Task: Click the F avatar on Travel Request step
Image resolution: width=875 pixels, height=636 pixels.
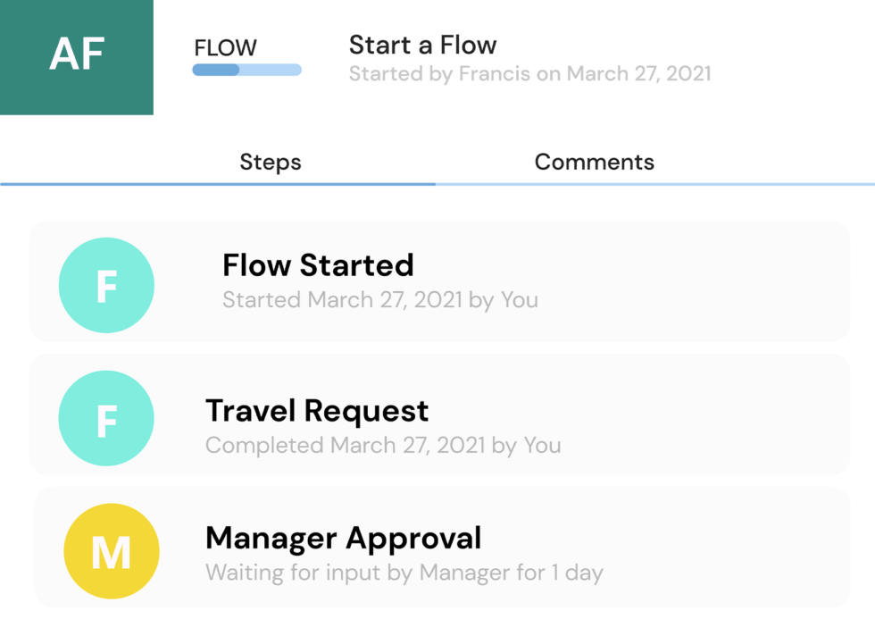Action: pyautogui.click(x=106, y=417)
